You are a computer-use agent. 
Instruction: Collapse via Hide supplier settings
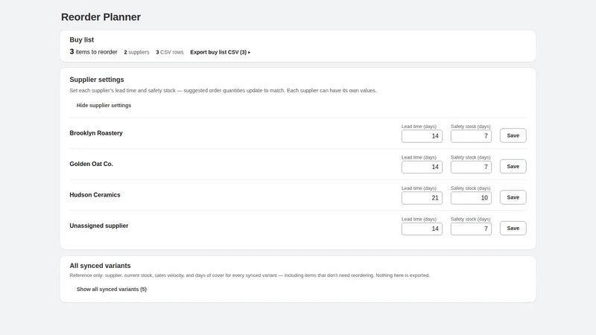pyautogui.click(x=104, y=105)
